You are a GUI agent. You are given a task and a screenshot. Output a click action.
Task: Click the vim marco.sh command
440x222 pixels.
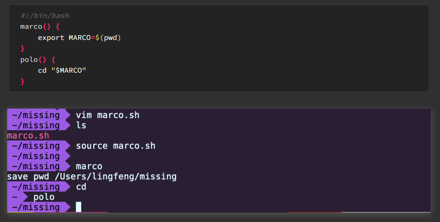point(108,115)
